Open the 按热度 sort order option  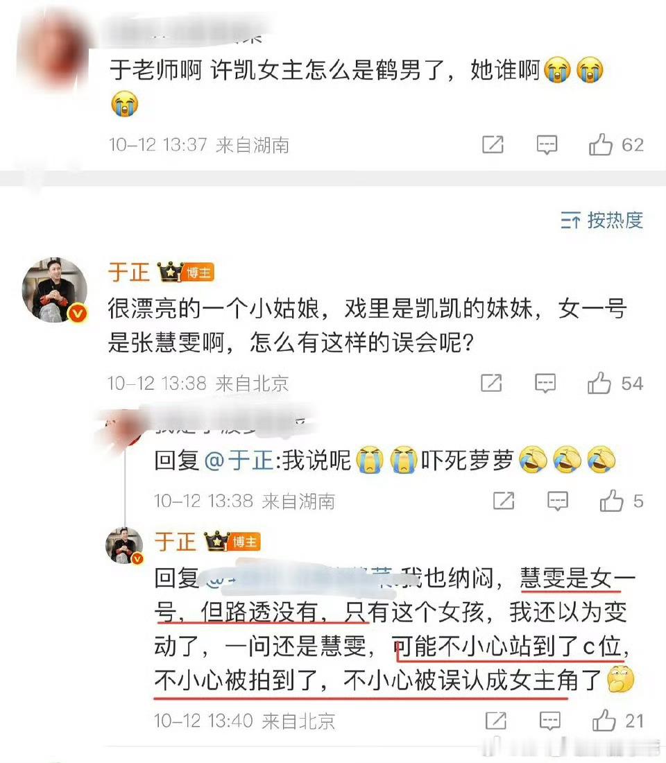(x=601, y=221)
